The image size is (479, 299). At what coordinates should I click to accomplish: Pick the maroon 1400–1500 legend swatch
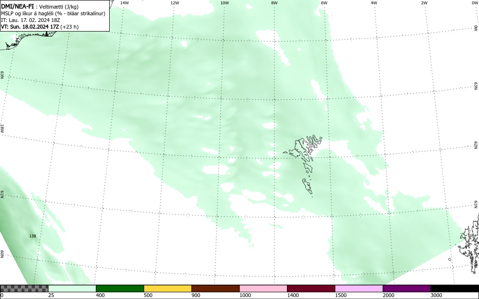[311, 288]
